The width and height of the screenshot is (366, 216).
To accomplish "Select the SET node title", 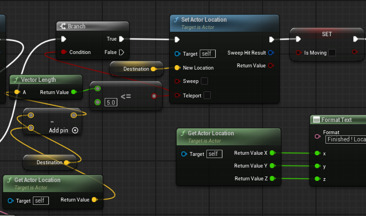I will pos(327,34).
